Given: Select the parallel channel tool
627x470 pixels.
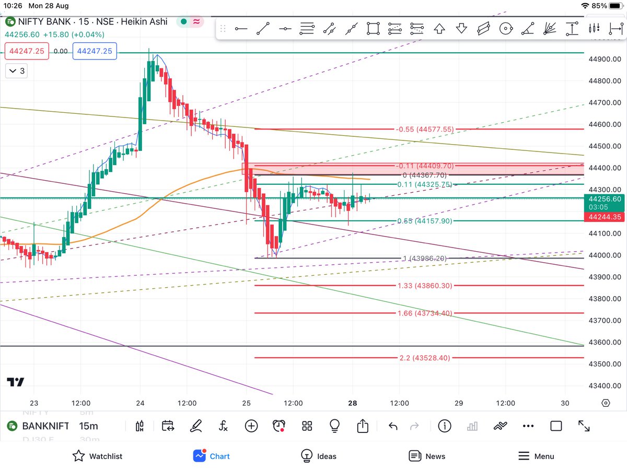Looking at the screenshot, I should pos(329,29).
